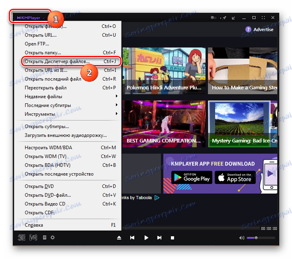The image size is (292, 259).
Task: Open settings gear icon in bottom bar
Action: [x=53, y=237]
